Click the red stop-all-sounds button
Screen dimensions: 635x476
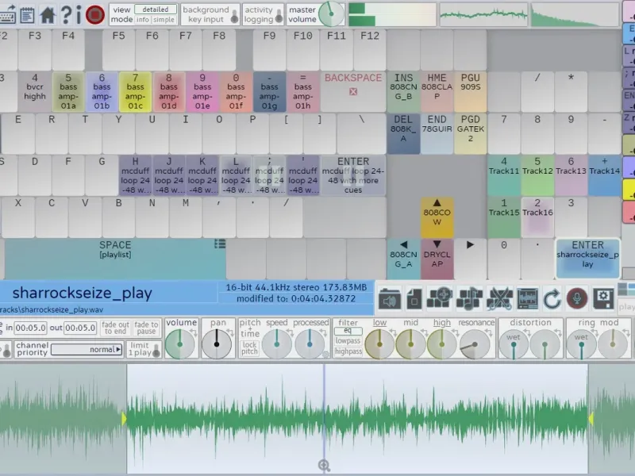tap(95, 14)
